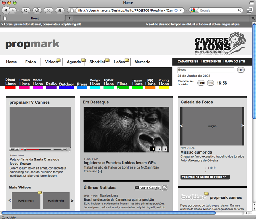Open a new browser tab with plus button
Viewport: 256px width, 219px height.
tap(69, 18)
